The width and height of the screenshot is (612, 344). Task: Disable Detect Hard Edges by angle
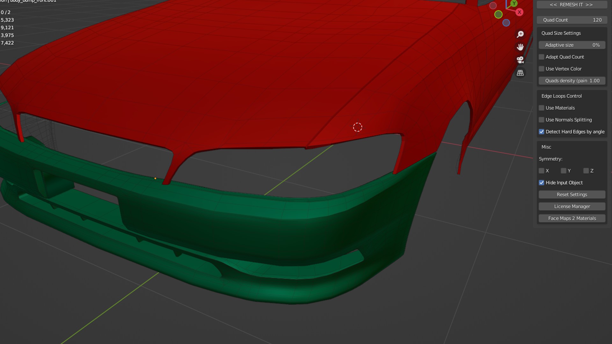(x=541, y=132)
